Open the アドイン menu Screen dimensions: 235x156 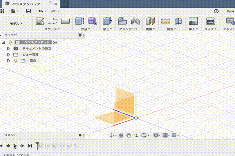pyautogui.click(x=229, y=29)
